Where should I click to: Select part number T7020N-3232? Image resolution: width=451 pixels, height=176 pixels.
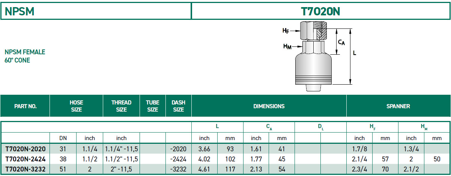pyautogui.click(x=25, y=169)
